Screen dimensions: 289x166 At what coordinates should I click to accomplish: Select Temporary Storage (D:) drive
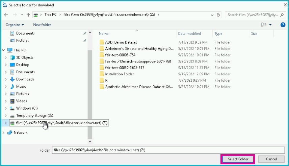tap(35, 116)
